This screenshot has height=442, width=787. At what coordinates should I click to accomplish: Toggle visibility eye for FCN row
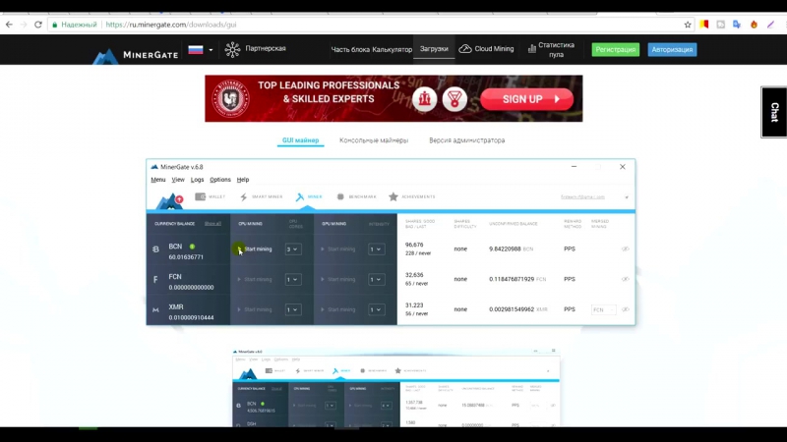pos(625,279)
